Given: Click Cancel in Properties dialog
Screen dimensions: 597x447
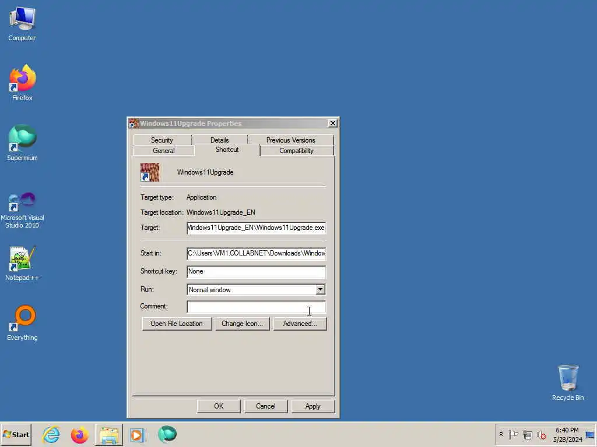Looking at the screenshot, I should (x=266, y=406).
